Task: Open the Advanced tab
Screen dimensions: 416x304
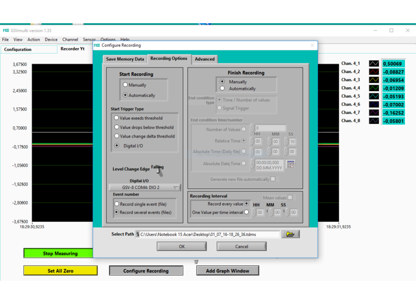Action: [x=204, y=59]
